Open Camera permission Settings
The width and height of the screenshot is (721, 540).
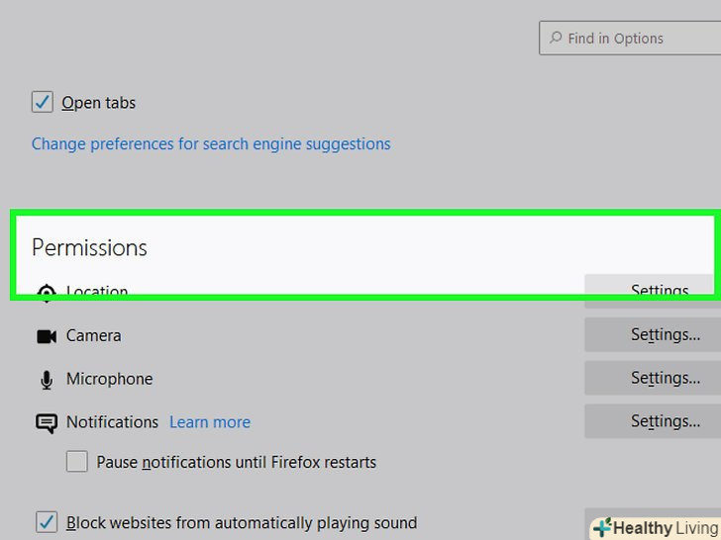click(653, 335)
